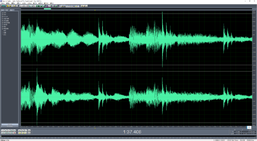Zoom out horizontally with the magnifier-minus icon

click(22, 131)
